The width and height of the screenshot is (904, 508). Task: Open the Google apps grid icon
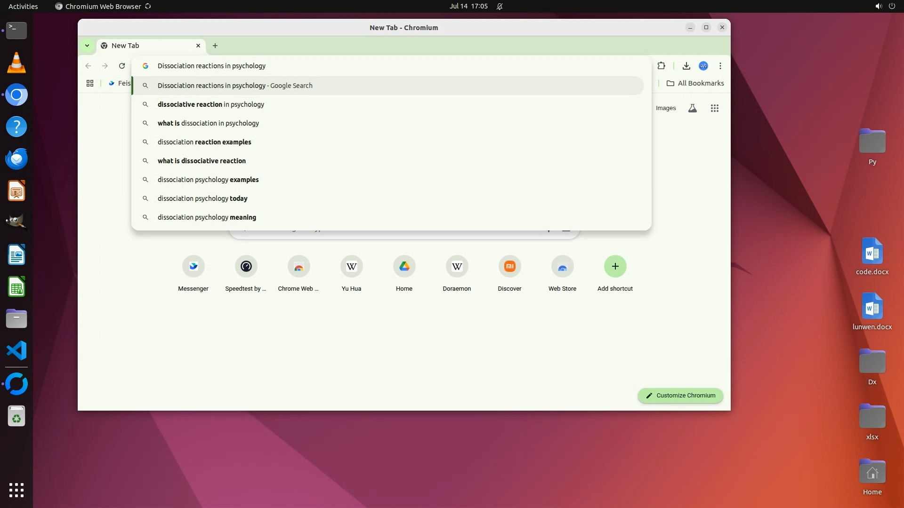pyautogui.click(x=714, y=108)
